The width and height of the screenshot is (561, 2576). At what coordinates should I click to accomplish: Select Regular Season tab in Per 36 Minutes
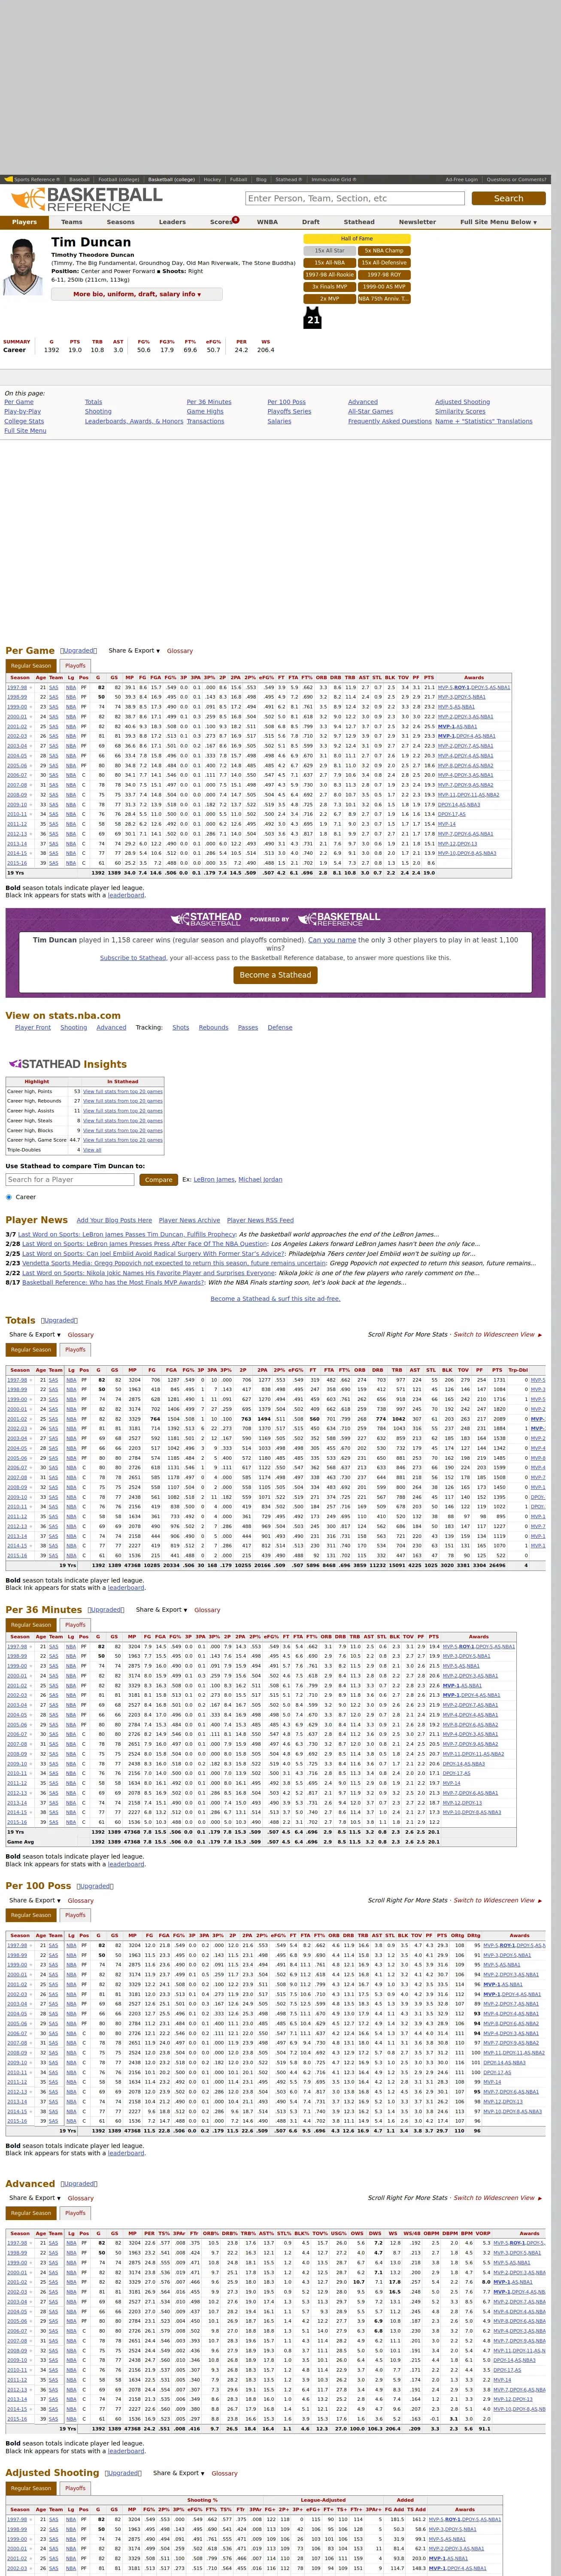30,1625
